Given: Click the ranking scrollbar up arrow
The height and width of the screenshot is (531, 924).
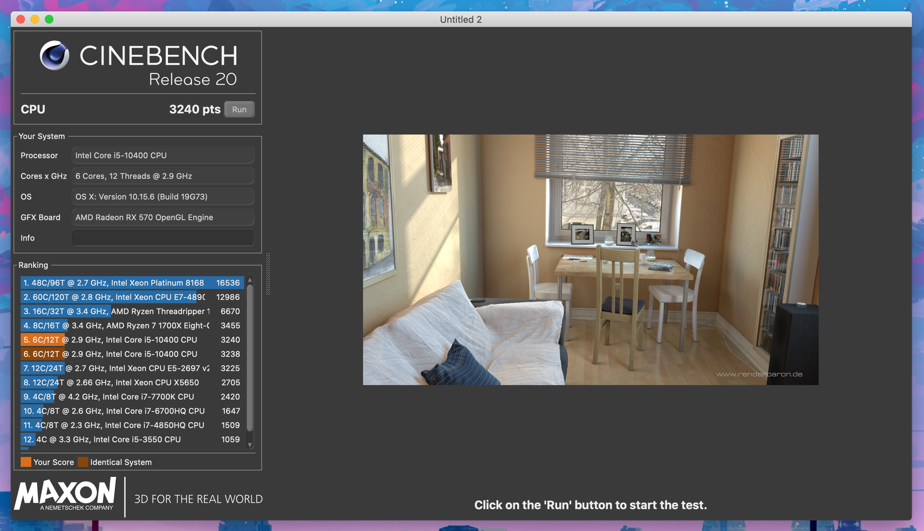Looking at the screenshot, I should point(250,280).
